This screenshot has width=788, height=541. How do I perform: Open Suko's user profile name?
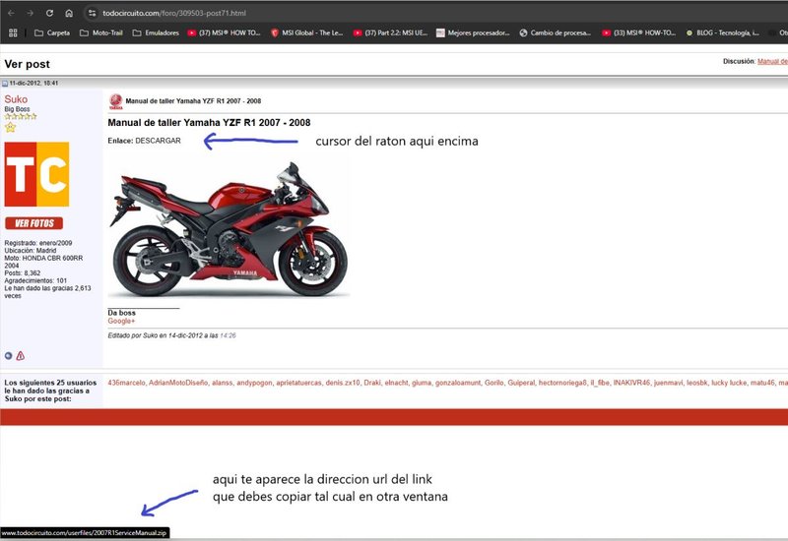(16, 99)
